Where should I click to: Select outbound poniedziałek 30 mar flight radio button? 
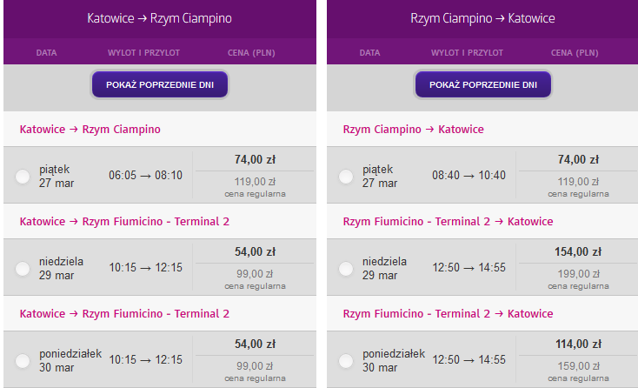[23, 361]
